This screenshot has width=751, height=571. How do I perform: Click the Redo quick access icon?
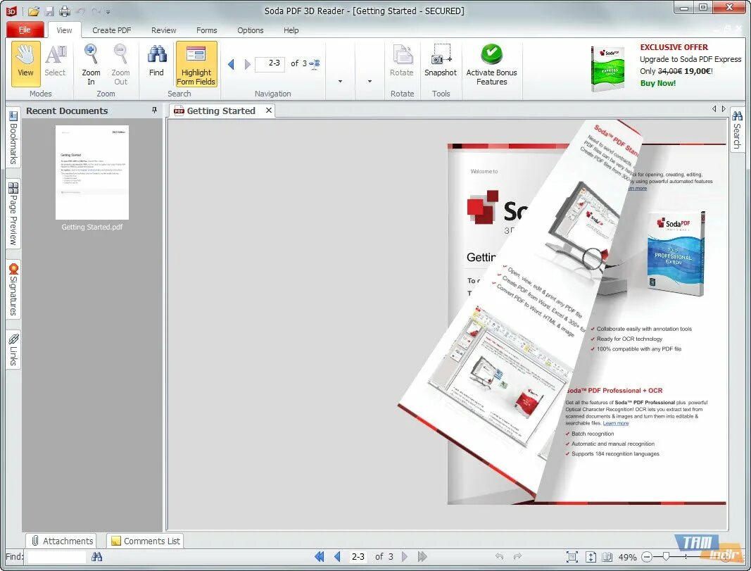(96, 11)
